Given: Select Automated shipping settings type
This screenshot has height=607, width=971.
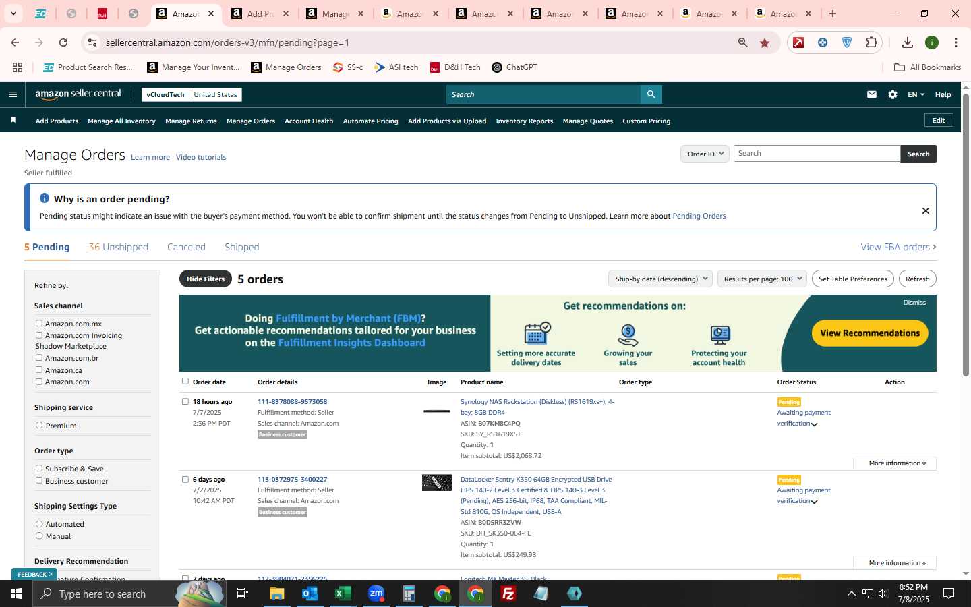Looking at the screenshot, I should pos(39,524).
